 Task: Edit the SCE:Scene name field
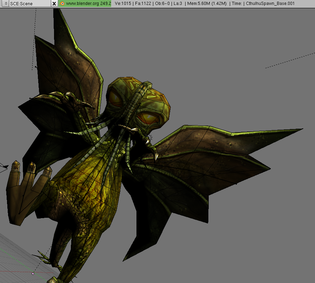[30, 4]
